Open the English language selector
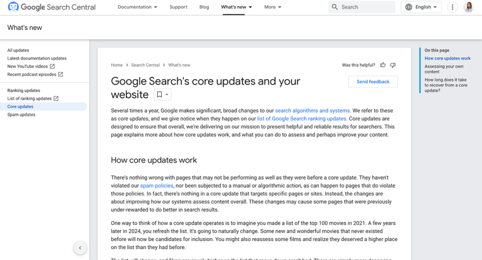482x260 pixels. pyautogui.click(x=421, y=7)
